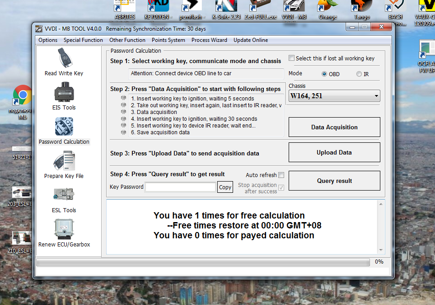
Task: Click the log panel scroll down arrow
Action: [381, 250]
